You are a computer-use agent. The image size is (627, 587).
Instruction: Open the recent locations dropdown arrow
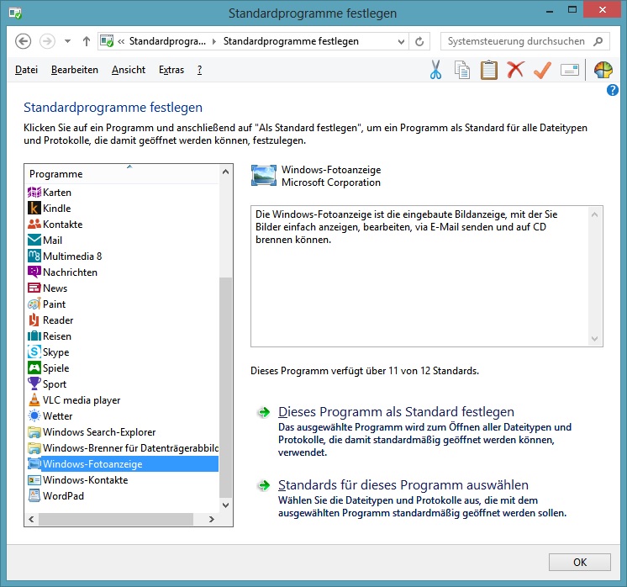67,41
